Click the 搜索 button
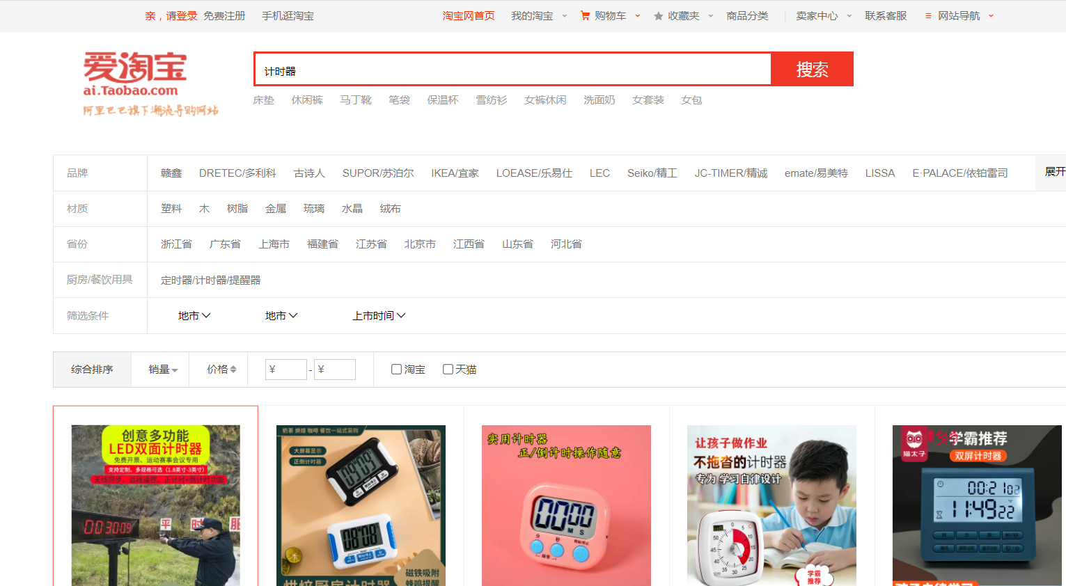 click(812, 69)
